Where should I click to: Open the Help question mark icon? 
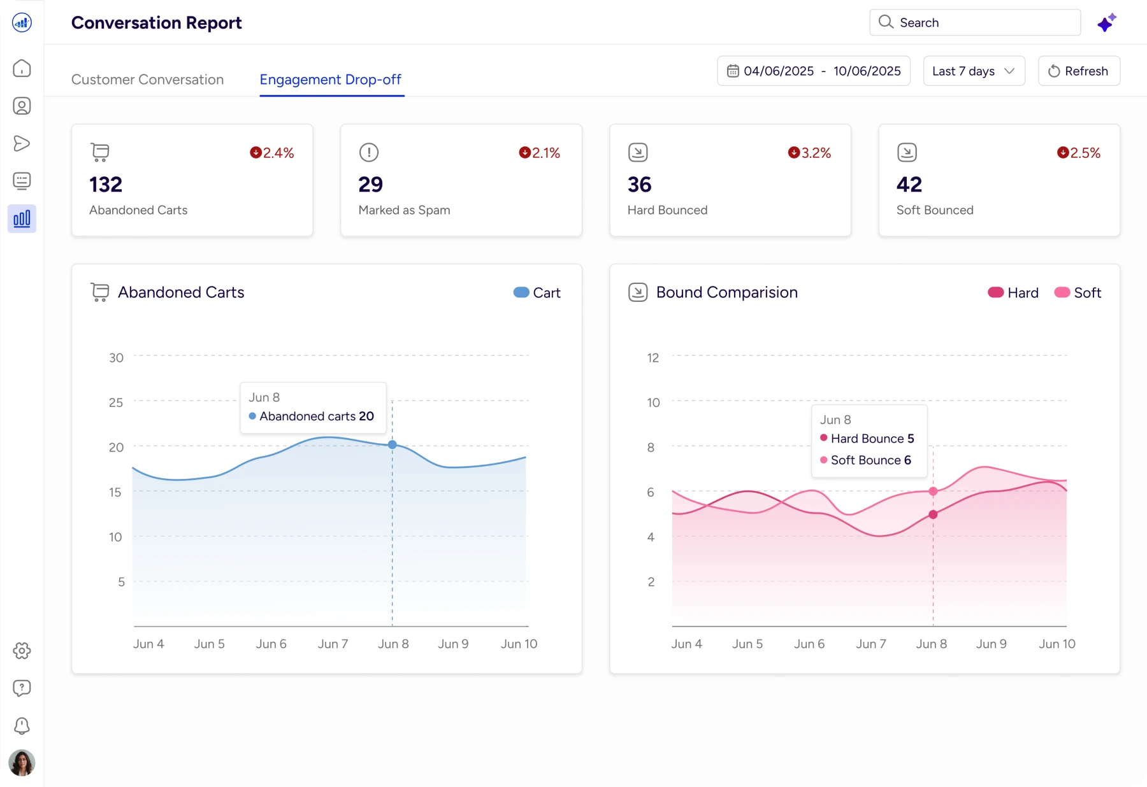click(22, 688)
